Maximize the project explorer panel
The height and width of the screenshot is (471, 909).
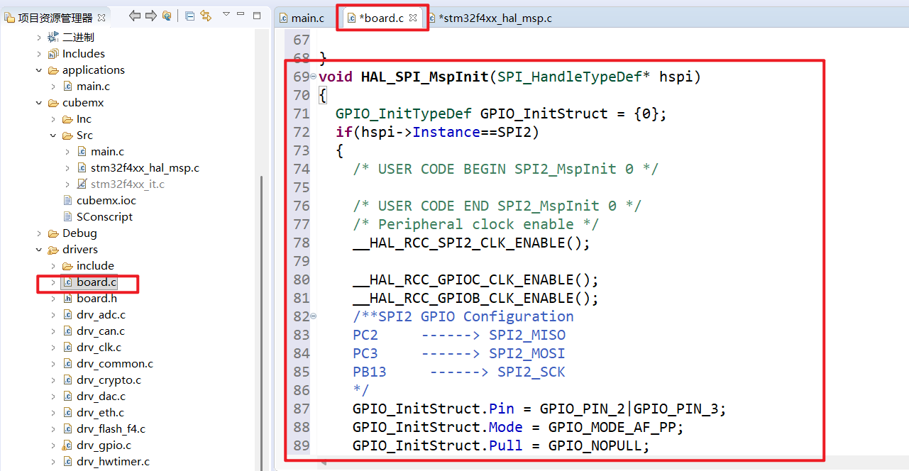[x=257, y=14]
